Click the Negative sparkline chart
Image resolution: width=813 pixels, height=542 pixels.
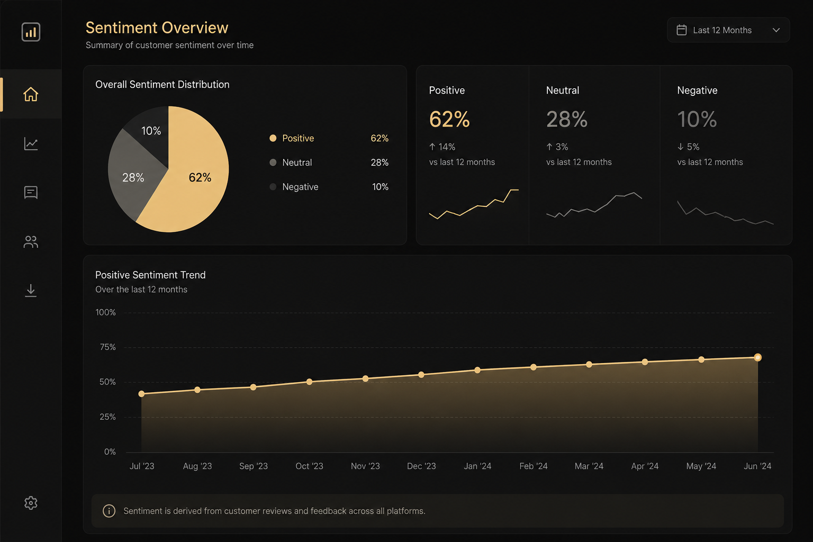click(725, 213)
